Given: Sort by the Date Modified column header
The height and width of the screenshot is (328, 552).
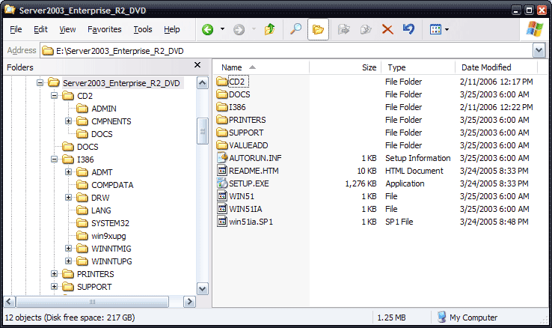Looking at the screenshot, I should point(486,67).
